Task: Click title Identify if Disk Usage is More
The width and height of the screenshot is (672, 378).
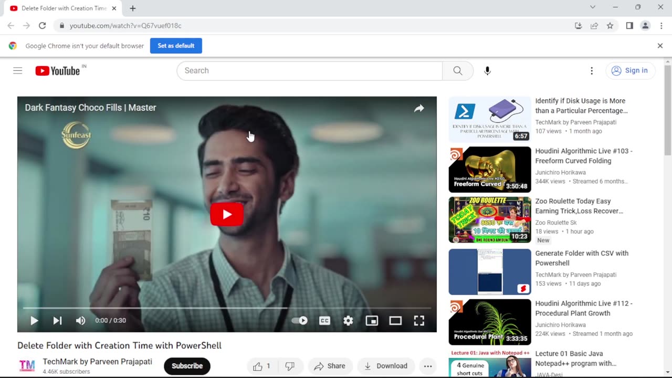Action: tap(581, 106)
